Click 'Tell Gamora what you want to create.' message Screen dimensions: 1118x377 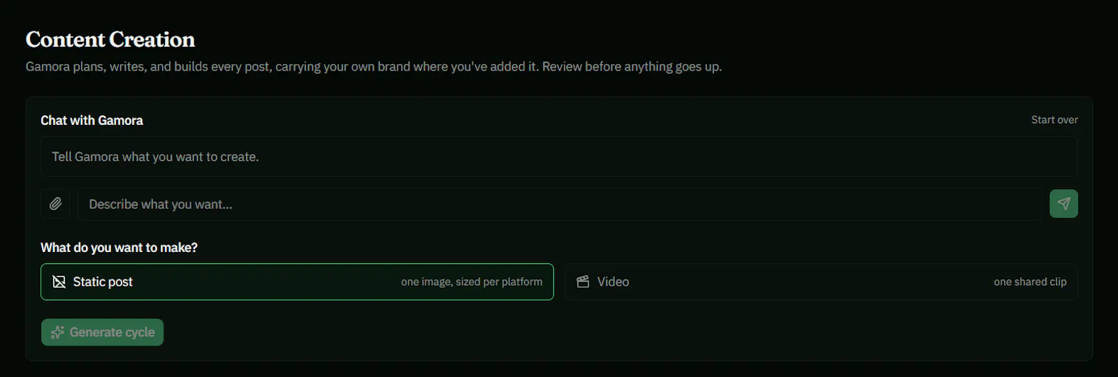pyautogui.click(x=155, y=157)
